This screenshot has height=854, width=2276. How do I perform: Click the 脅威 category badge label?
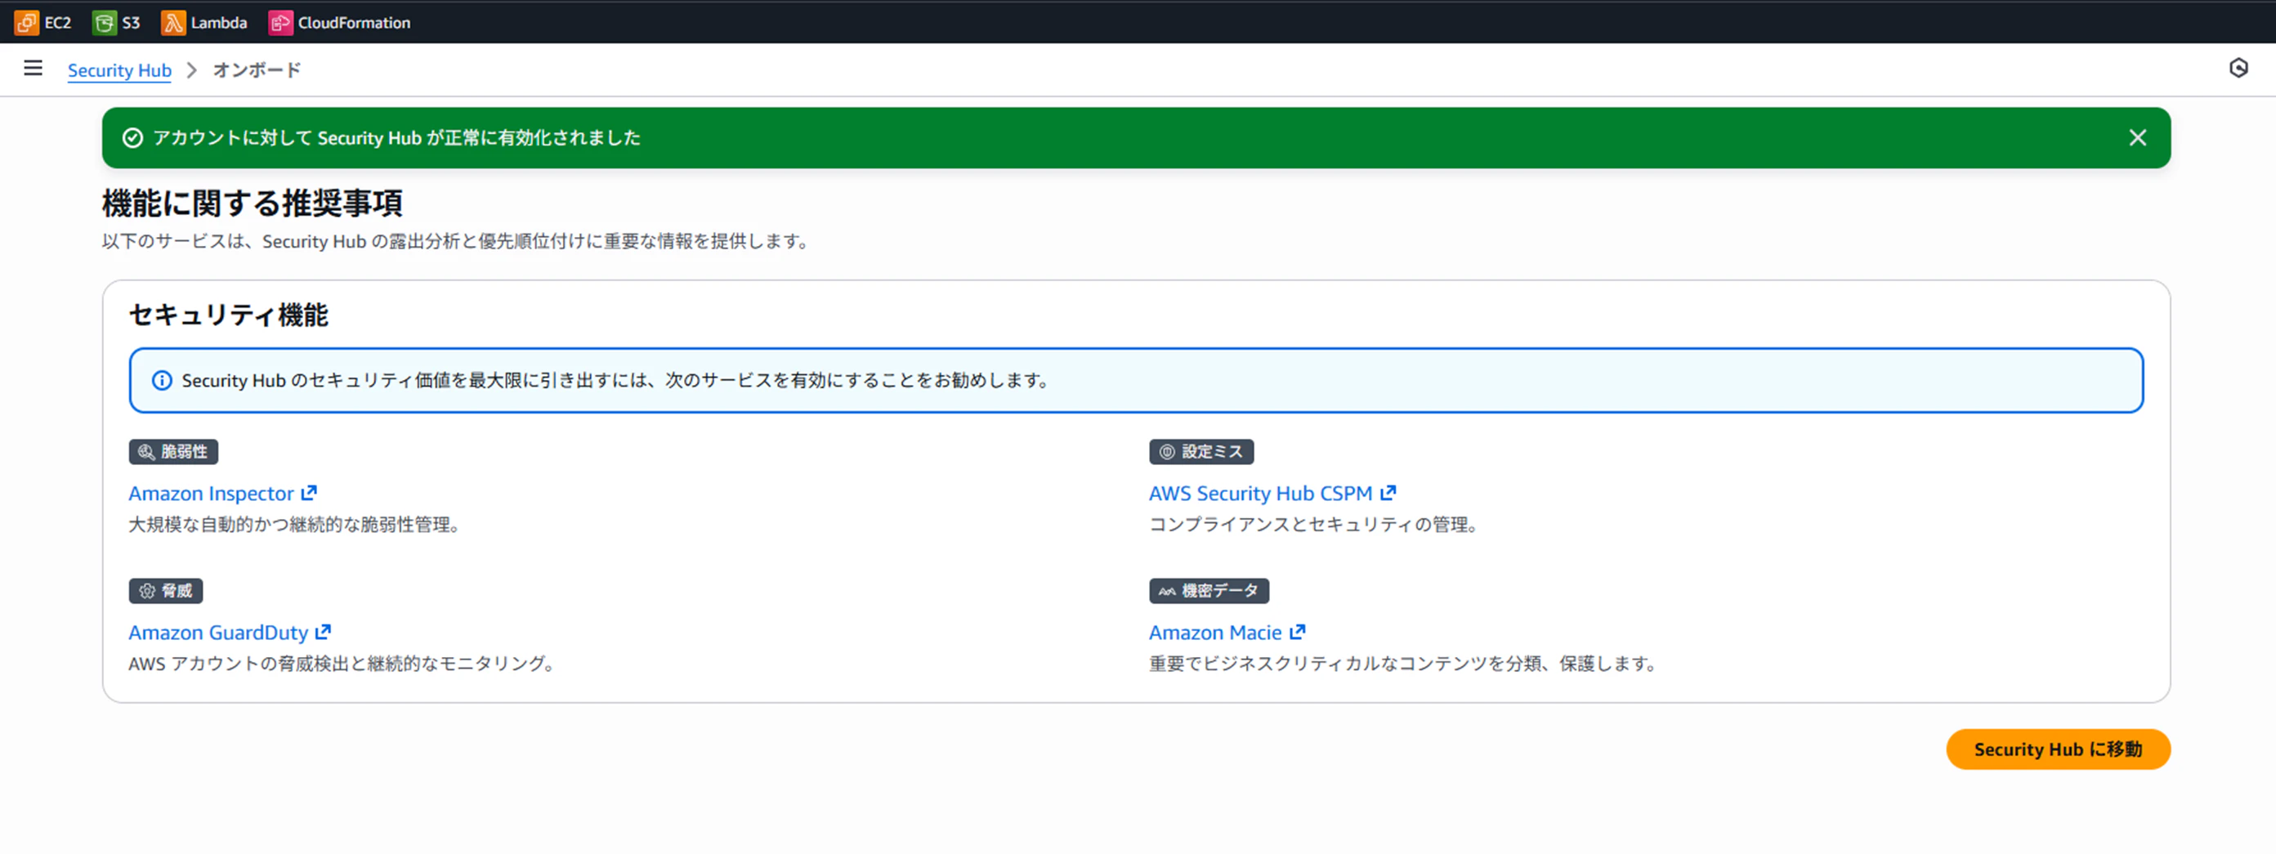click(x=177, y=591)
